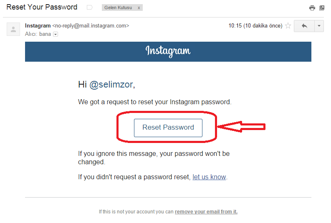Open the 'let us know' link
Screen dimensions: 331x223
(209, 177)
